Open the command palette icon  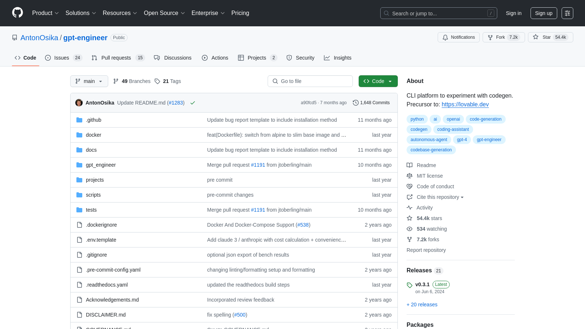coord(567,13)
